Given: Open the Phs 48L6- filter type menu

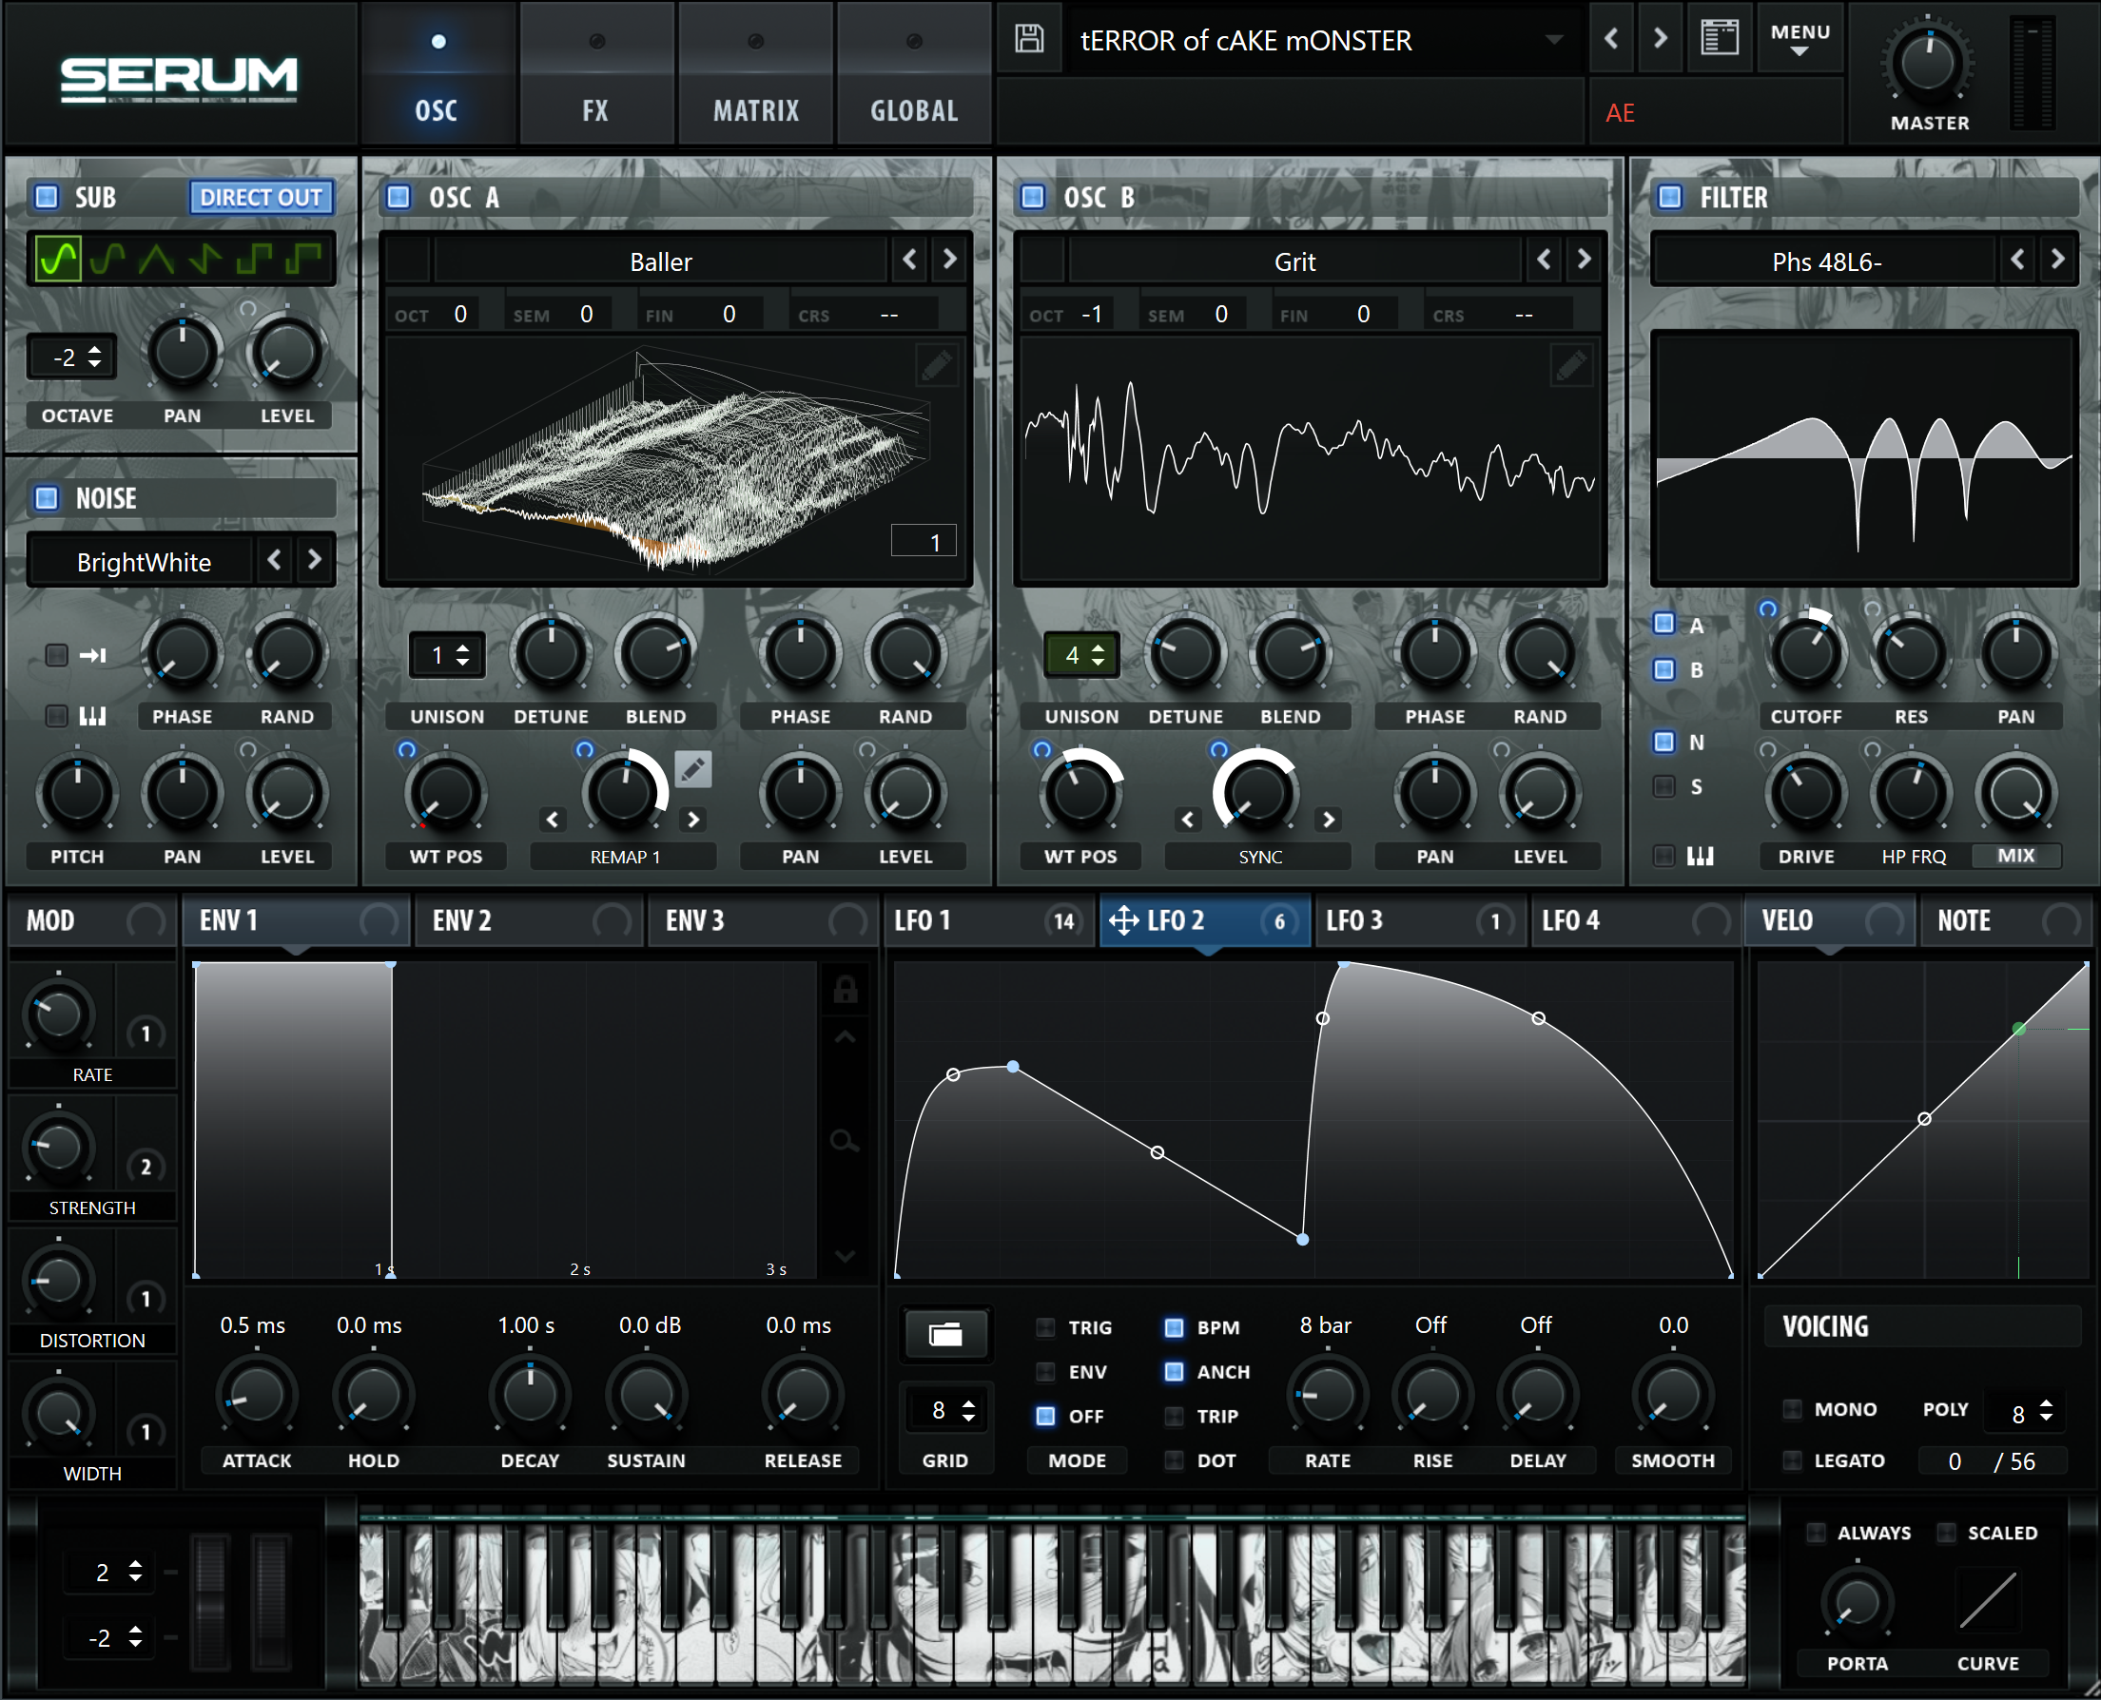Looking at the screenshot, I should coord(1827,261).
